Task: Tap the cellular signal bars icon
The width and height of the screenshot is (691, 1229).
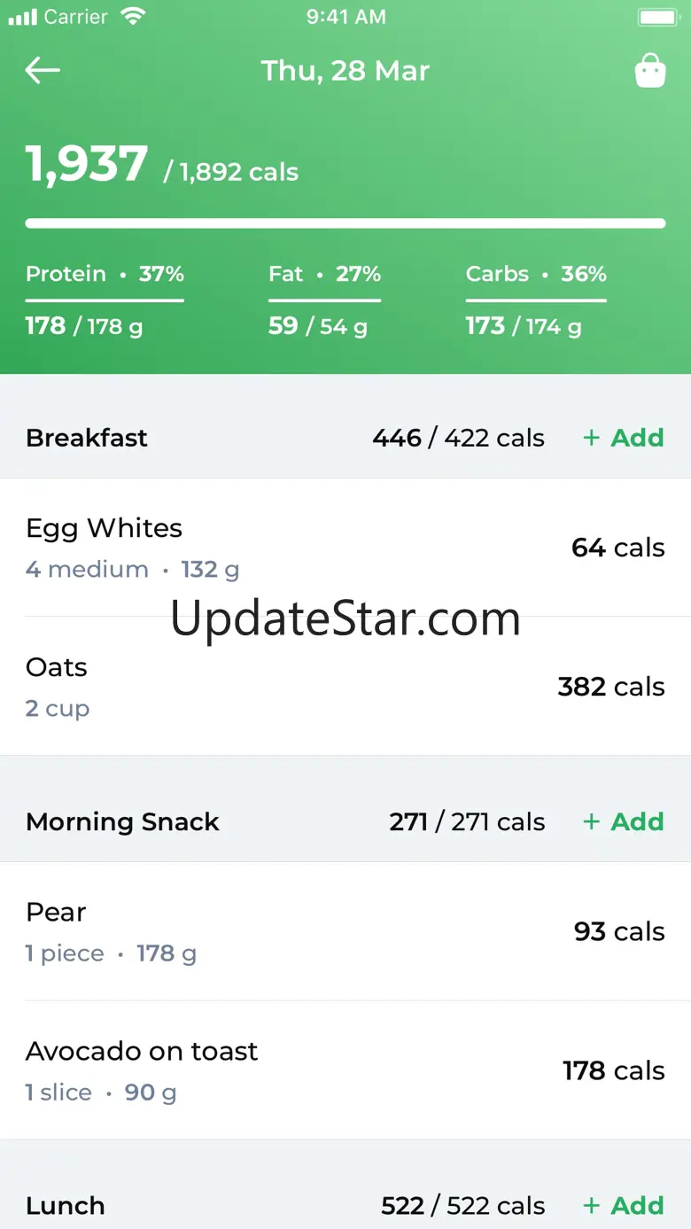Action: pos(23,17)
